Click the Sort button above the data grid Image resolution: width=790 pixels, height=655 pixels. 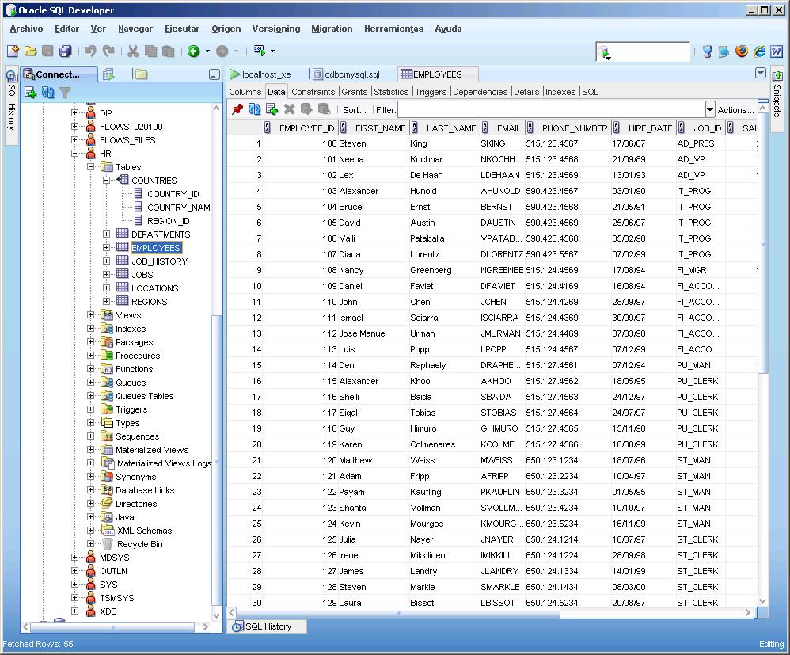355,109
